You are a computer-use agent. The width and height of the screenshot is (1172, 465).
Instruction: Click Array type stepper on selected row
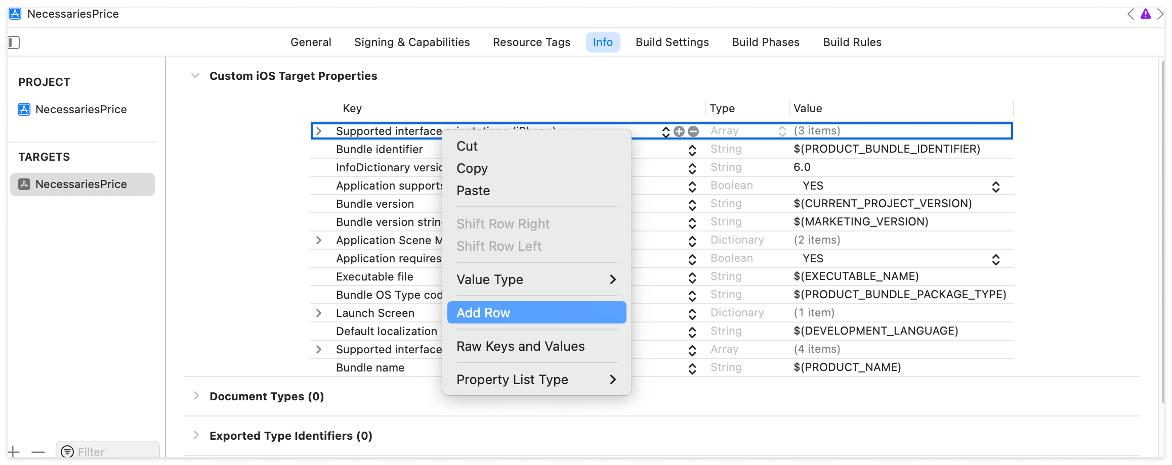click(x=782, y=131)
